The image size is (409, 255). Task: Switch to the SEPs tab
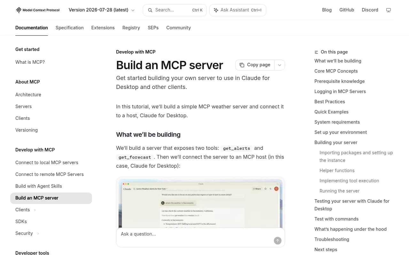(153, 28)
